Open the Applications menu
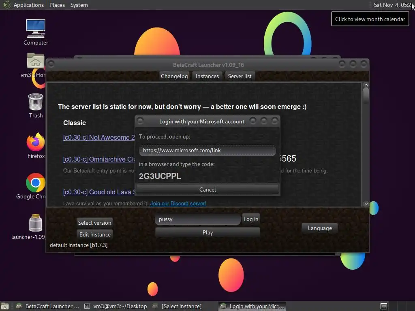 (x=29, y=5)
